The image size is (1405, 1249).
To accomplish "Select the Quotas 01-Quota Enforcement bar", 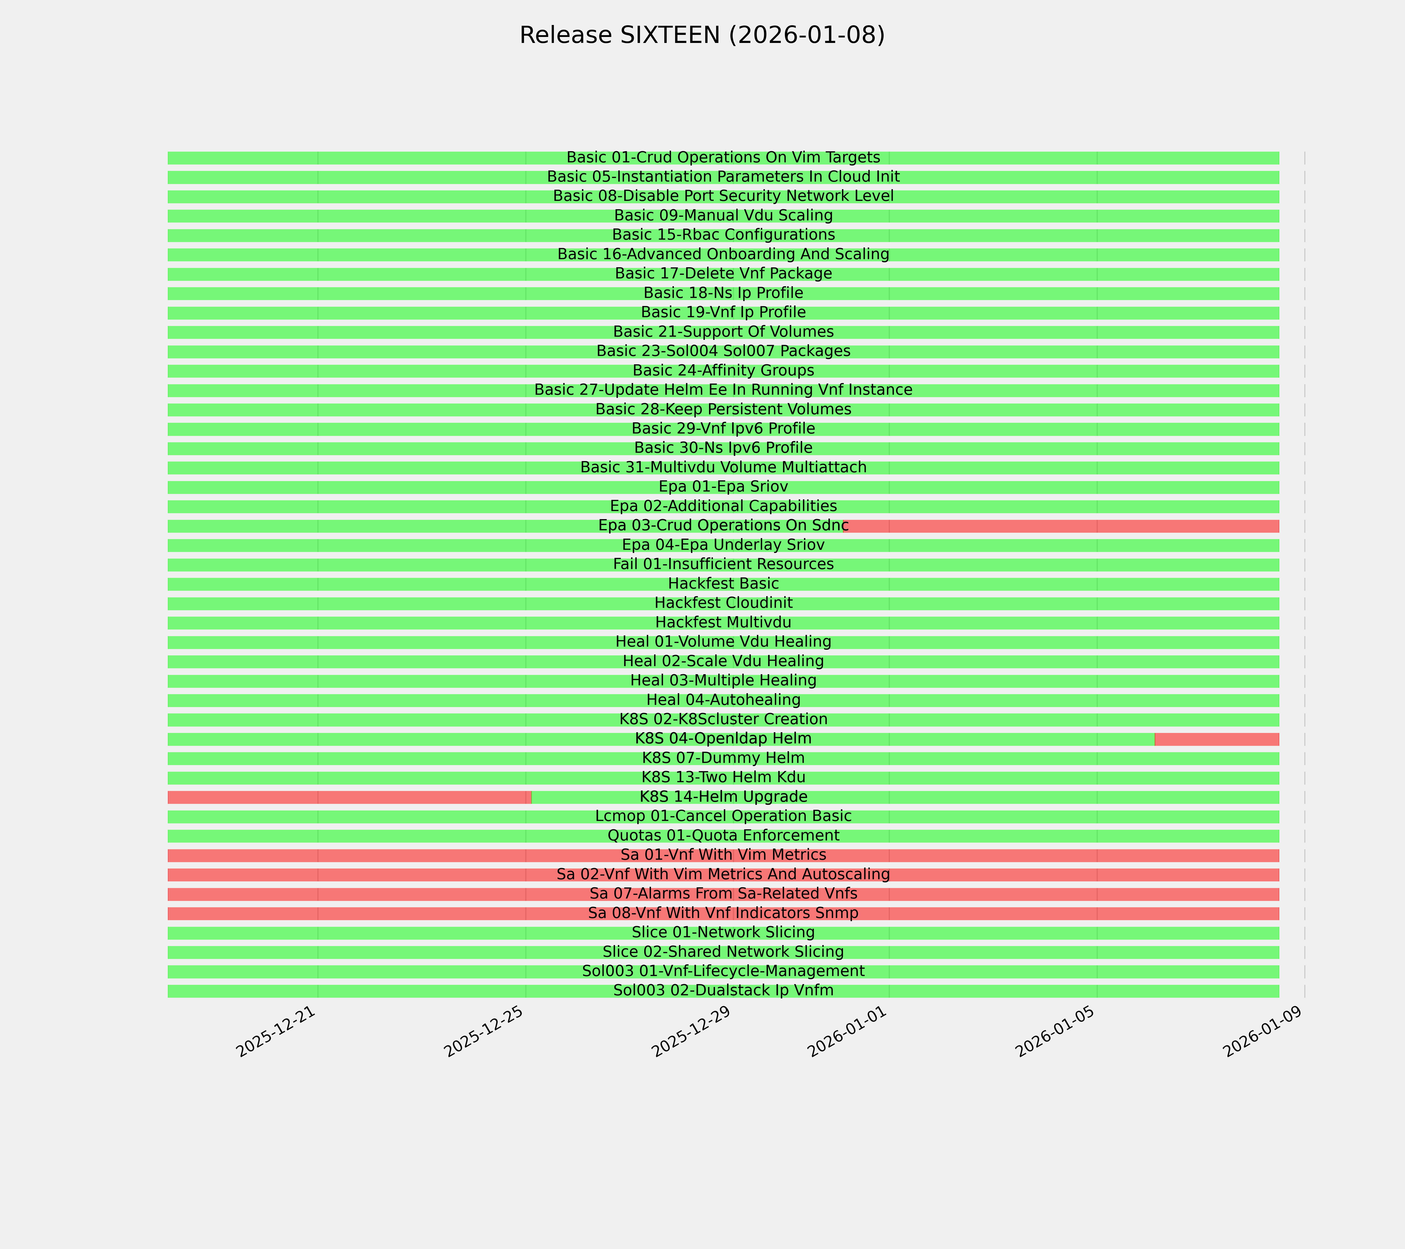I will coord(723,836).
